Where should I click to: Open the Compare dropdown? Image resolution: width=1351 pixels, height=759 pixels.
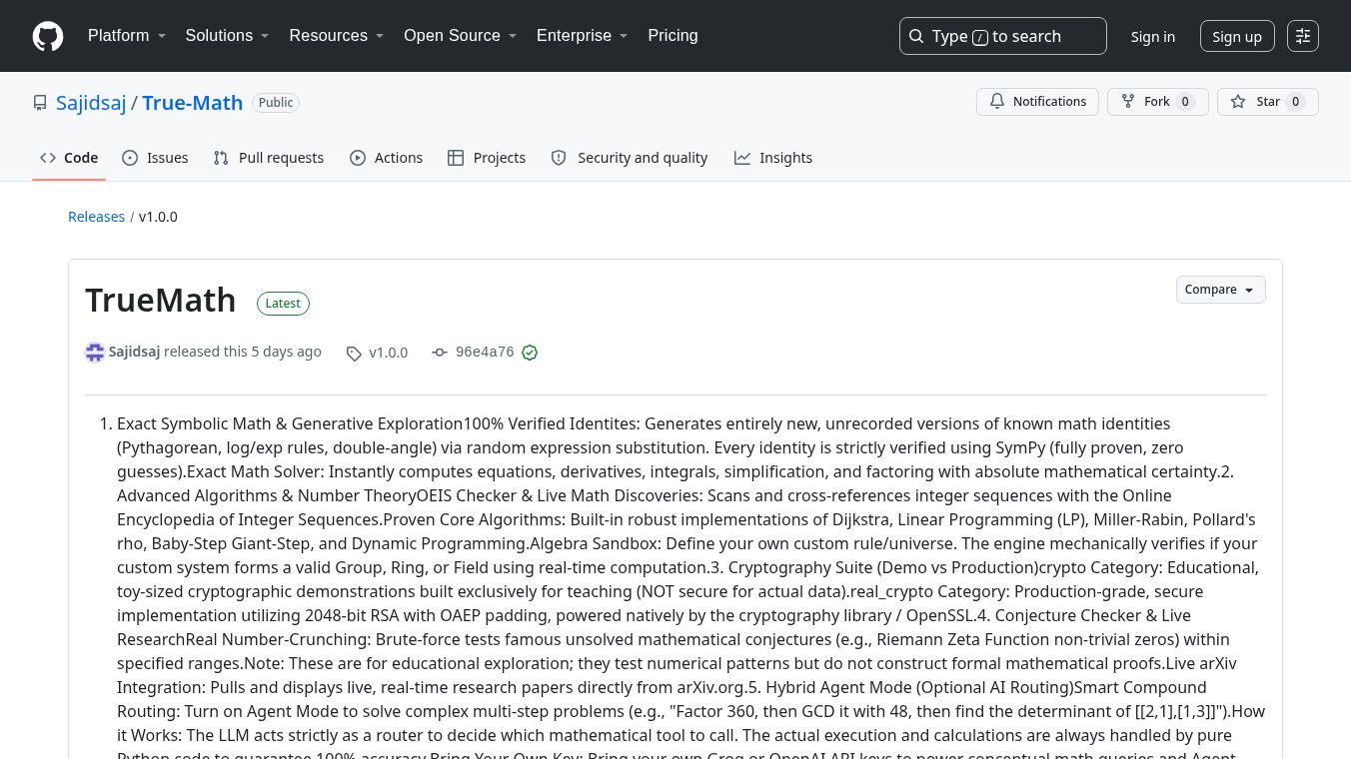coord(1220,290)
